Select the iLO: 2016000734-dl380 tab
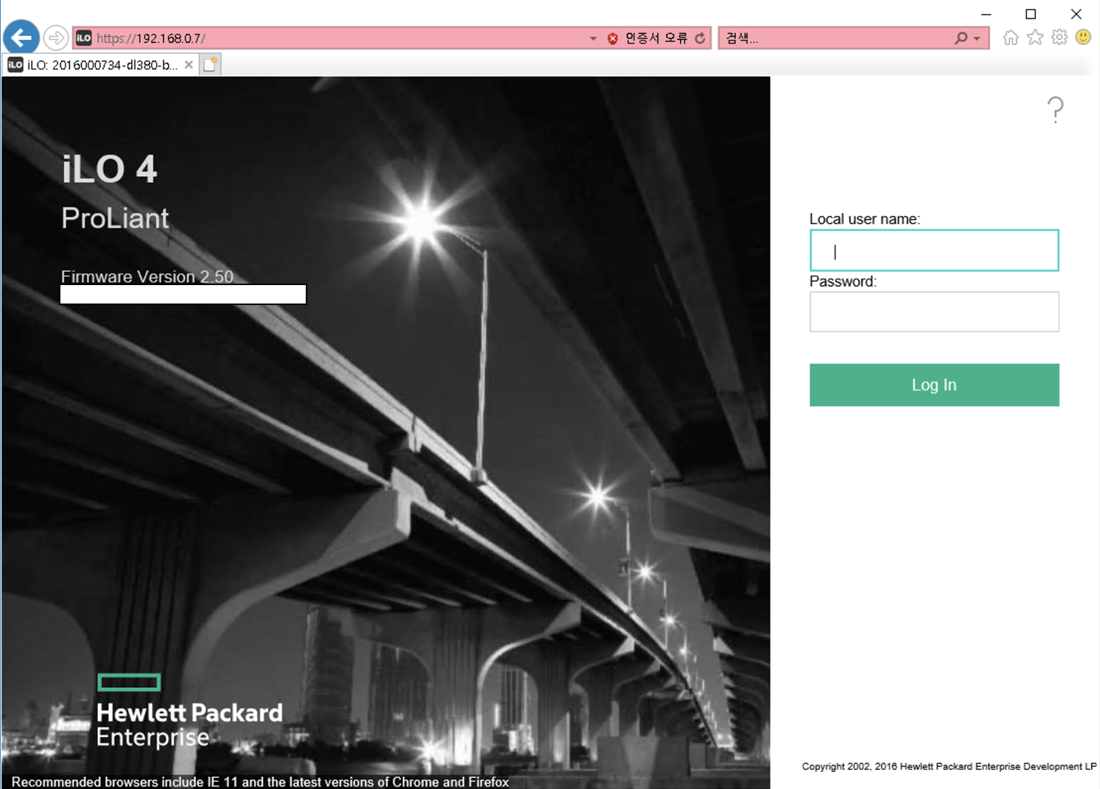 [102, 65]
